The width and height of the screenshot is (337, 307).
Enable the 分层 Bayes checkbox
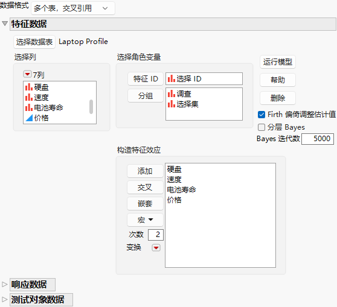[262, 127]
